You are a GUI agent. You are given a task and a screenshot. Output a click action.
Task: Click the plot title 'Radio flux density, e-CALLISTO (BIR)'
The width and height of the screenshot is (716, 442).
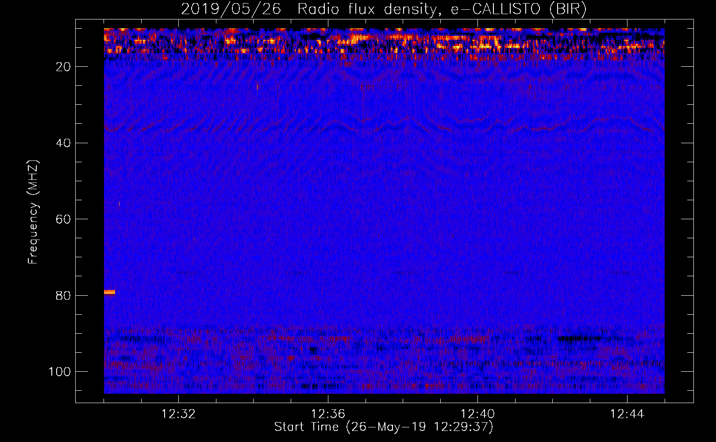tap(442, 9)
